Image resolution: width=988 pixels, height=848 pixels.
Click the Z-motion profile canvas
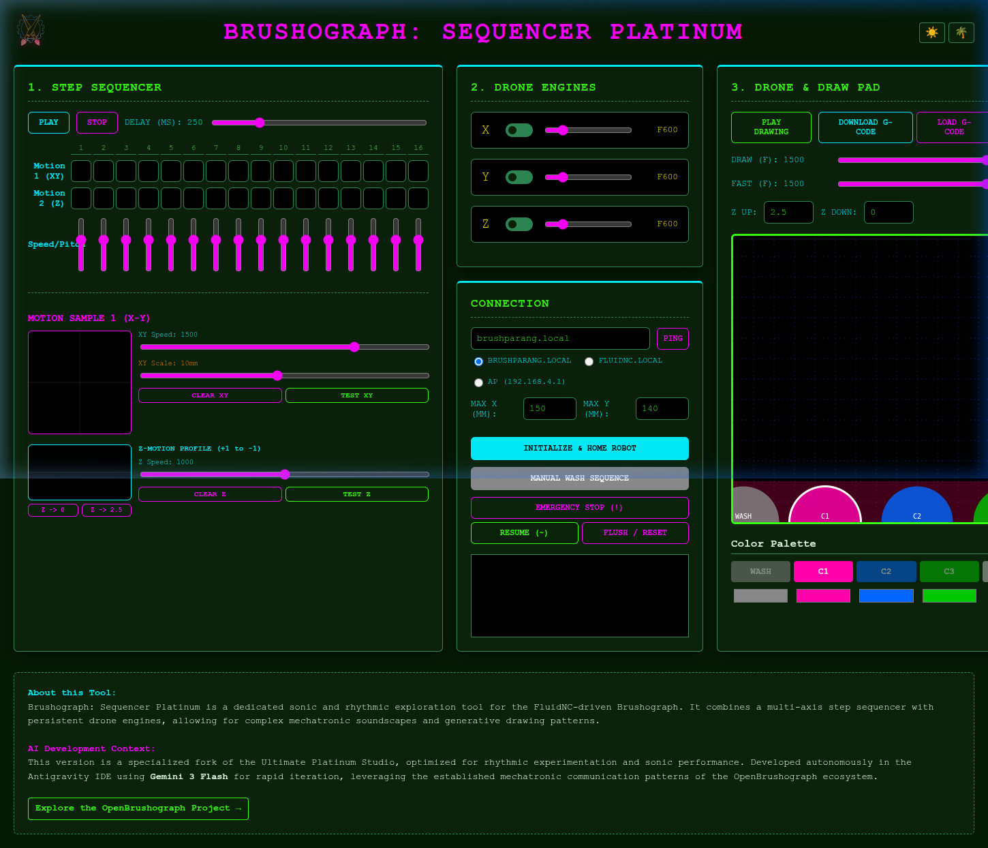click(80, 472)
